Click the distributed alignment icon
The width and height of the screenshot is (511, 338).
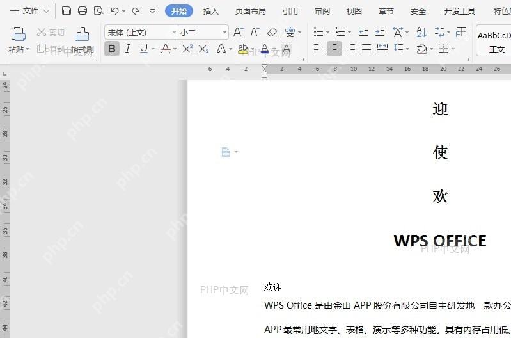point(382,49)
